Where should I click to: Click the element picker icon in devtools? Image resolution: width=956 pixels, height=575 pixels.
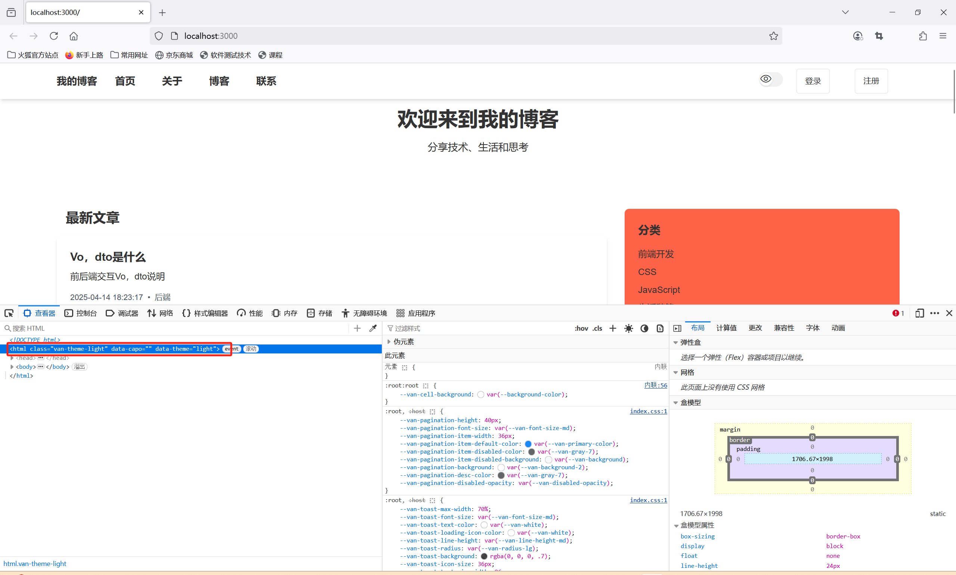pos(9,313)
